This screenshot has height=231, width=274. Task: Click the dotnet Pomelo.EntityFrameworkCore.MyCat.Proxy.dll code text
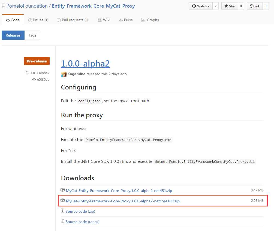205,161
